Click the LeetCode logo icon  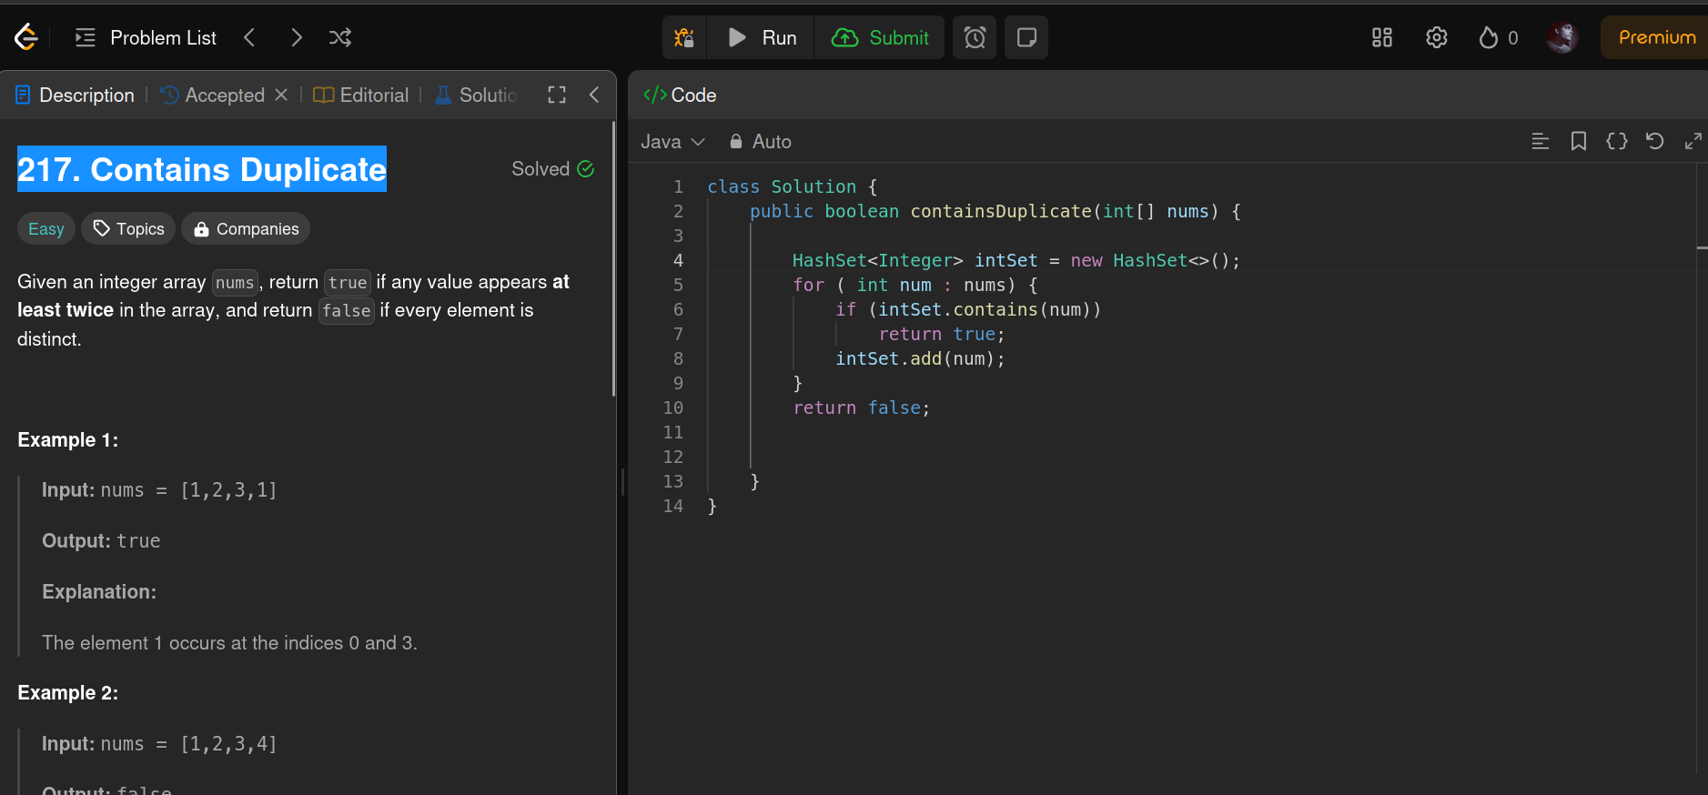pyautogui.click(x=26, y=37)
